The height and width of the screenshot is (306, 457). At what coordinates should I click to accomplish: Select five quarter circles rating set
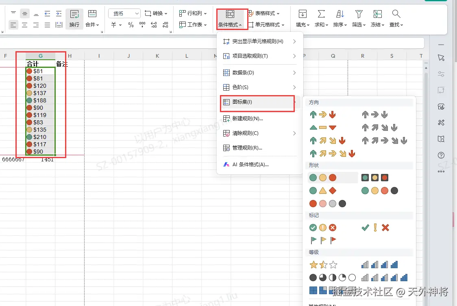click(333, 278)
